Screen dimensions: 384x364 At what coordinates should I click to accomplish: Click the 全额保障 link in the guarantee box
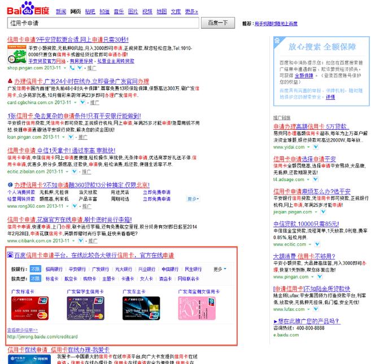pyautogui.click(x=304, y=76)
